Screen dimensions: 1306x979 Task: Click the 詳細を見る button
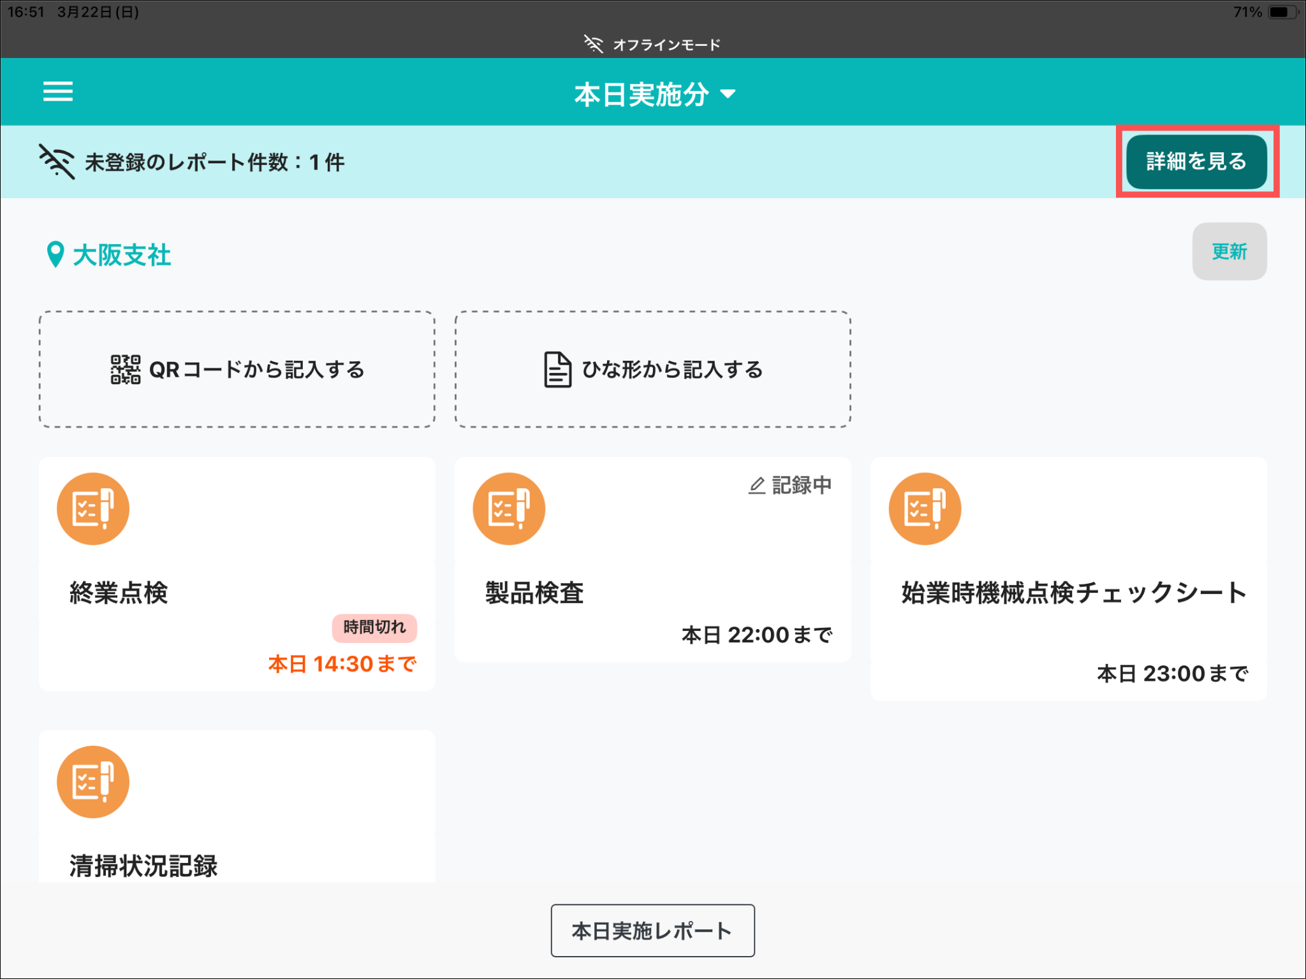1196,161
